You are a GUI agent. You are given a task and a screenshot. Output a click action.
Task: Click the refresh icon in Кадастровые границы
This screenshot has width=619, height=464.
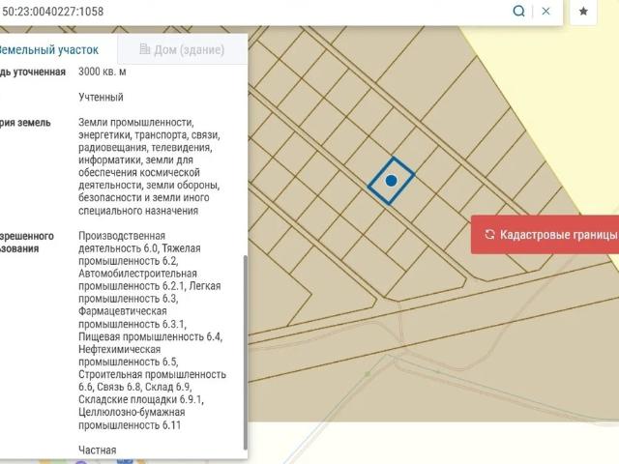click(x=489, y=234)
